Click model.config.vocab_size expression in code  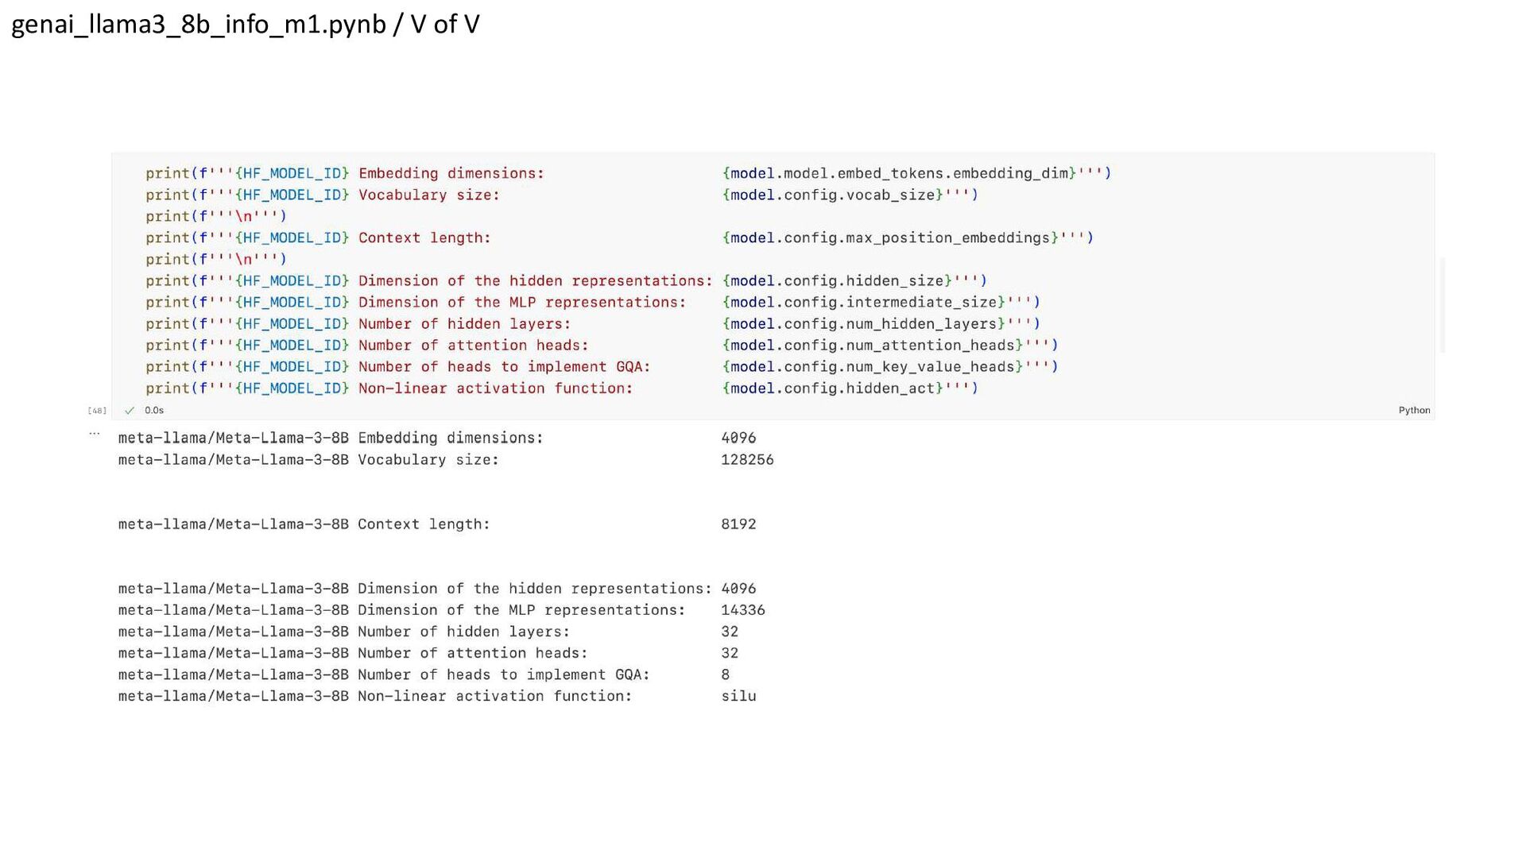pos(833,195)
